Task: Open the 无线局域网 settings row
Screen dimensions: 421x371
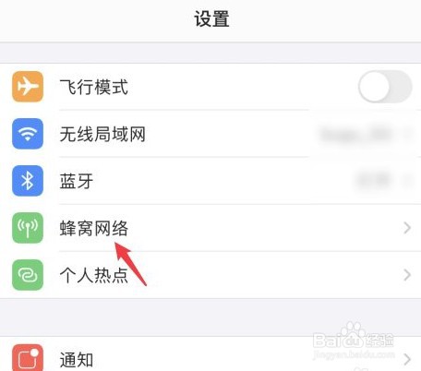Action: pos(210,134)
